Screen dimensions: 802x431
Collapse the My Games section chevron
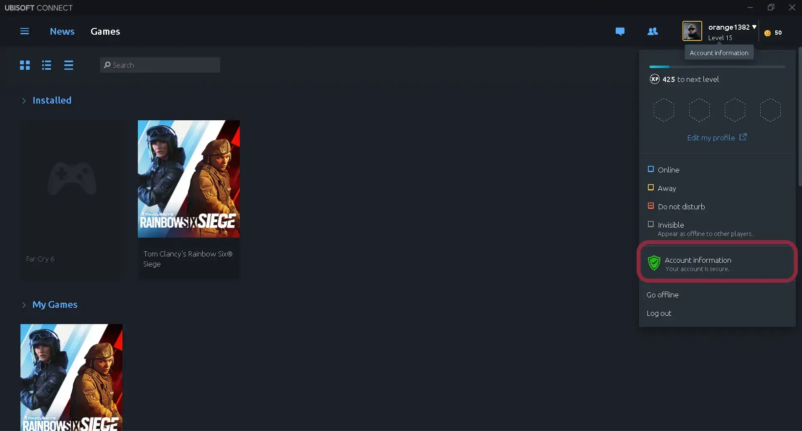(24, 305)
